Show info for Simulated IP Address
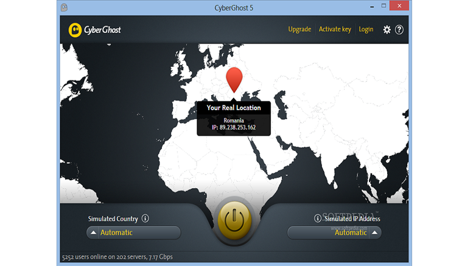This screenshot has width=473, height=266. pos(317,219)
